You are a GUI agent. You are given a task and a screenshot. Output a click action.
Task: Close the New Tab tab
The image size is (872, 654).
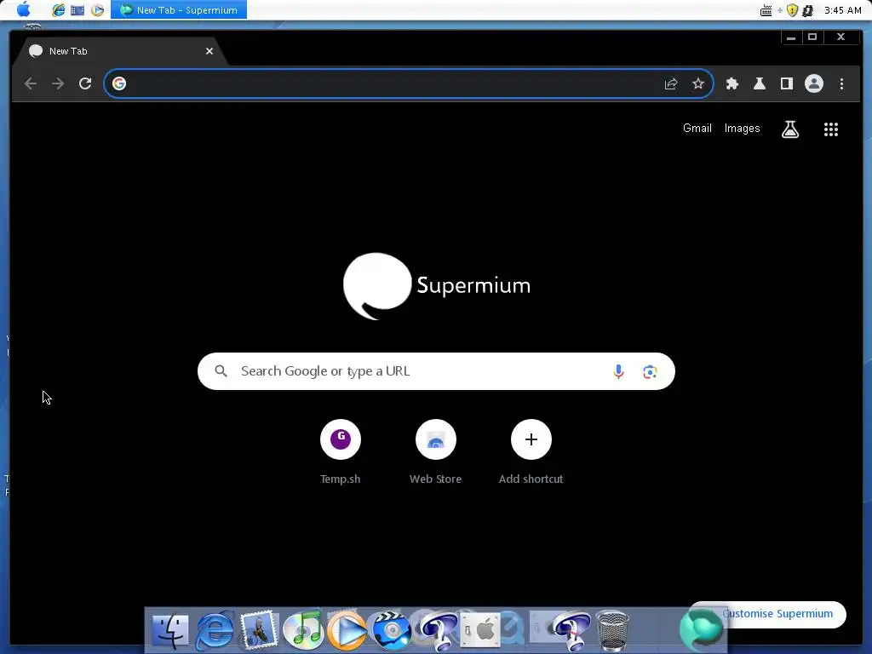coord(209,51)
